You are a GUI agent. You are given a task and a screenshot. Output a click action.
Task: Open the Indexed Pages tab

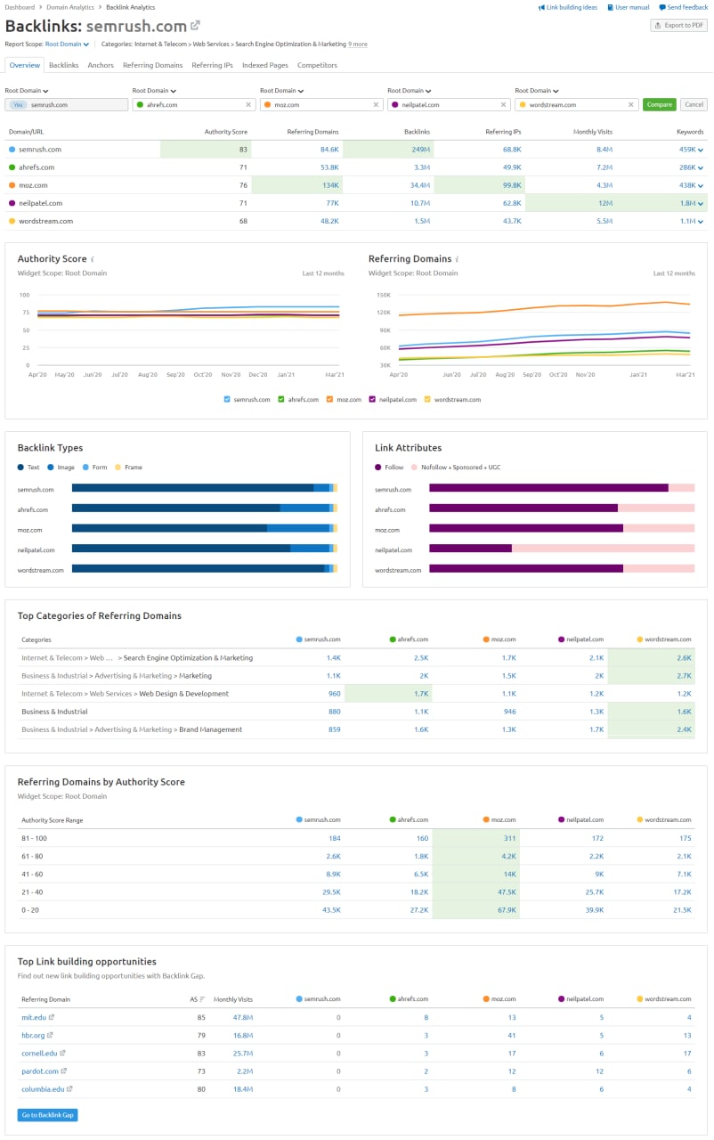265,65
